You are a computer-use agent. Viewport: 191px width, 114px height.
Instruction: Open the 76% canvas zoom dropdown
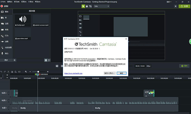[x=102, y=6]
